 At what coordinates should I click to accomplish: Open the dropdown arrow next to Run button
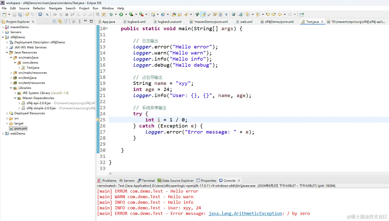click(x=126, y=14)
